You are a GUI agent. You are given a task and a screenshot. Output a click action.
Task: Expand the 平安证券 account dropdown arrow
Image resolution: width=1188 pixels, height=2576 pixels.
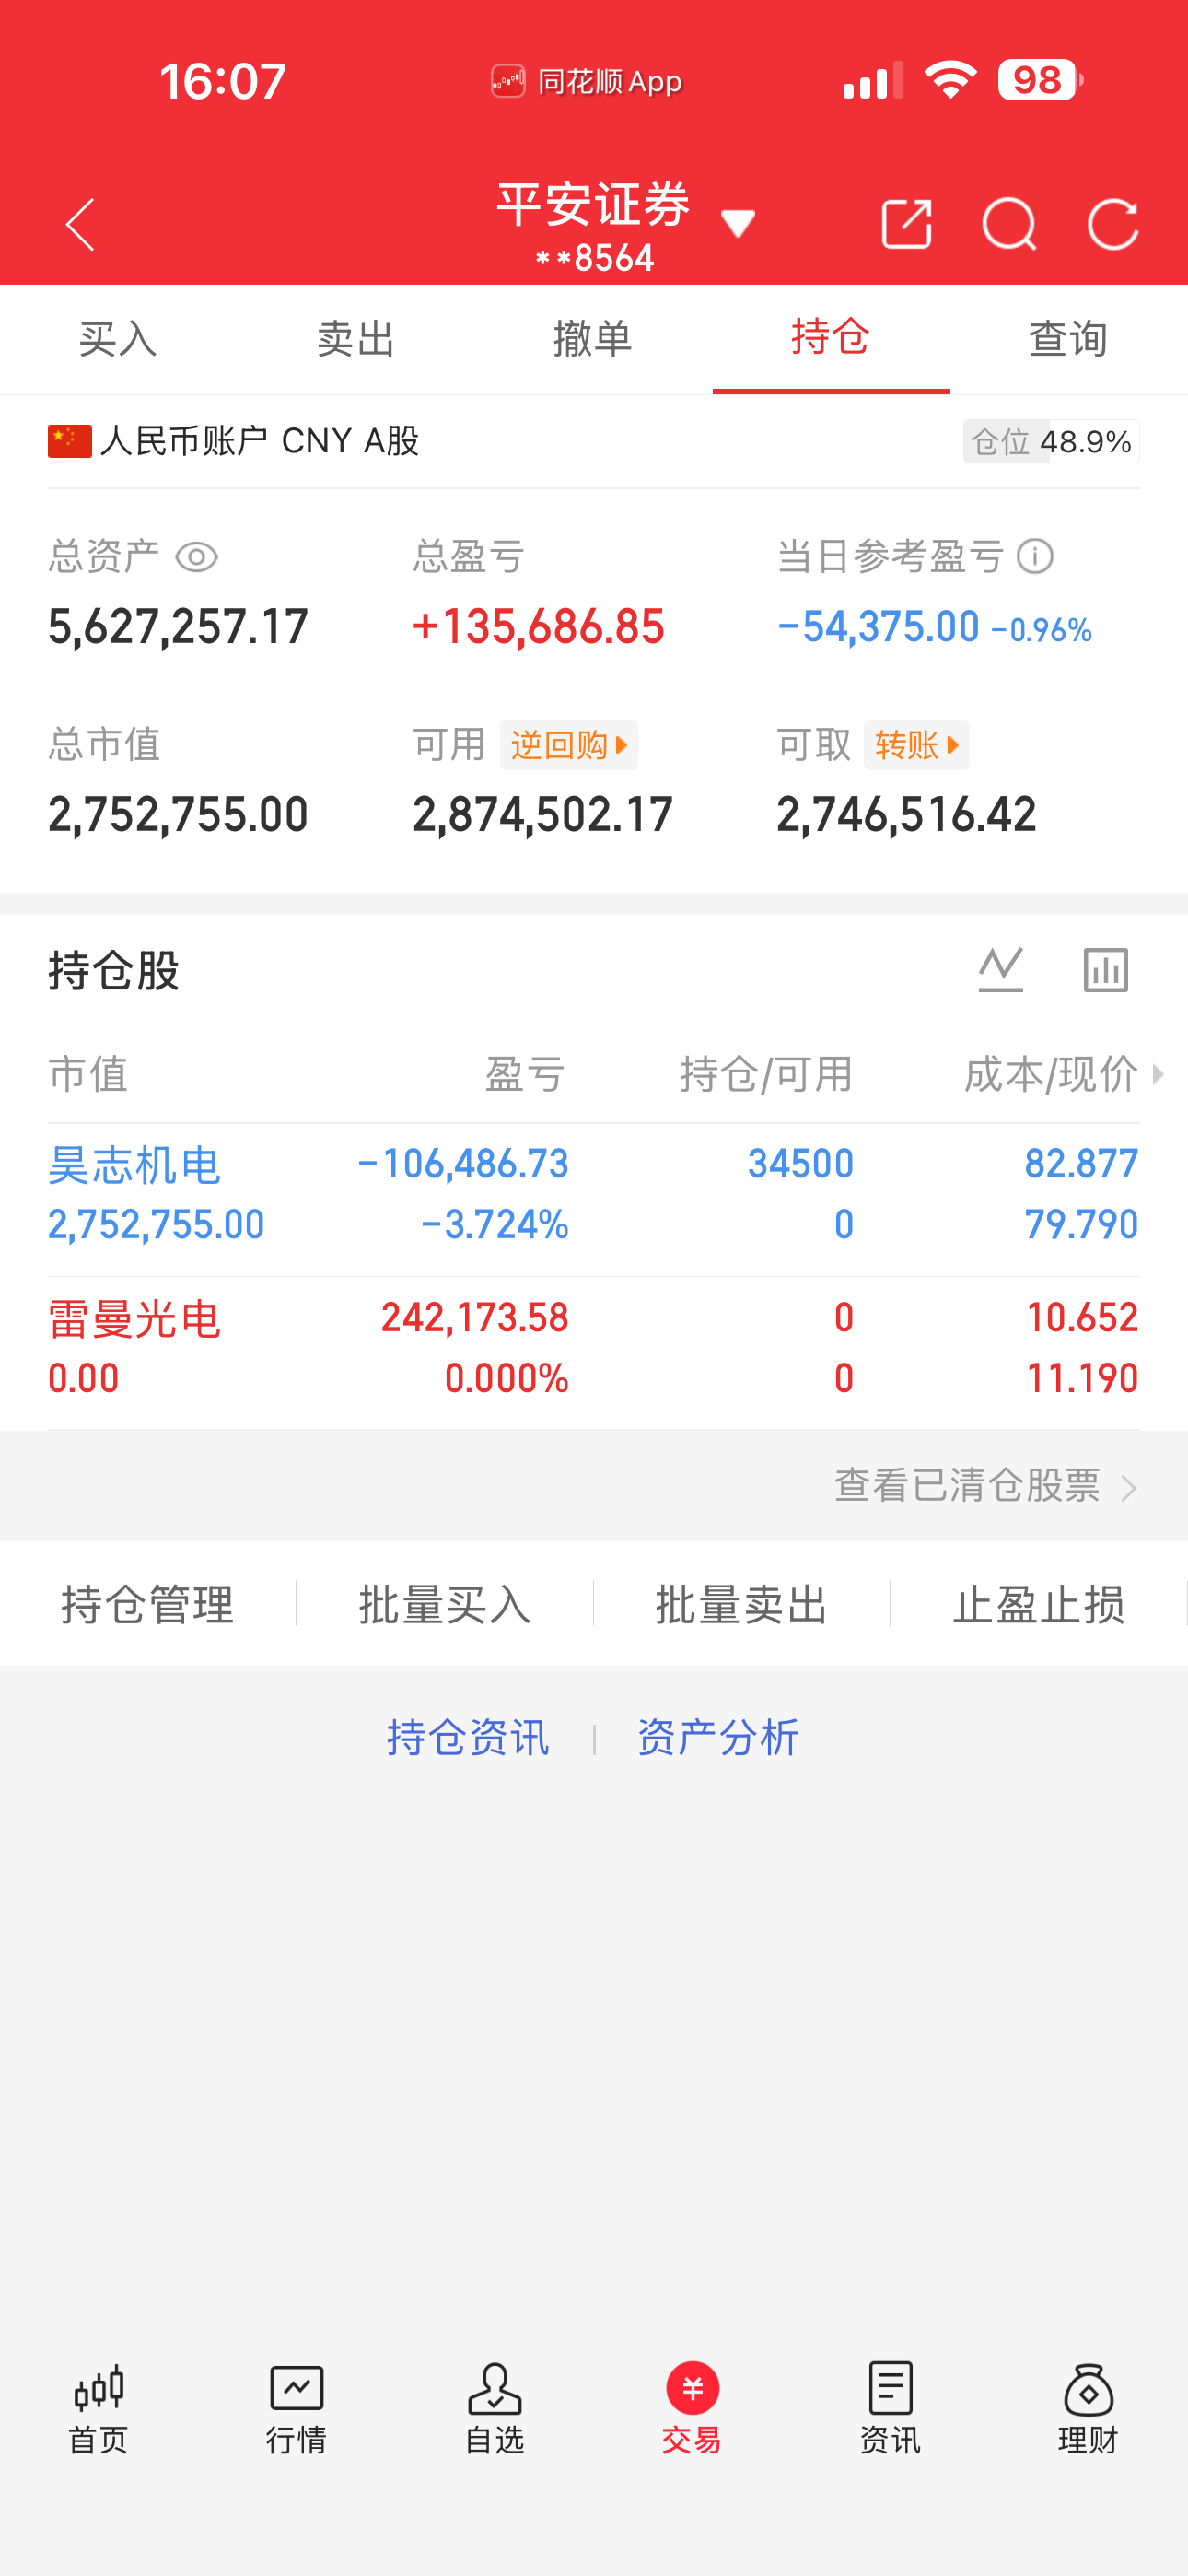[x=738, y=223]
